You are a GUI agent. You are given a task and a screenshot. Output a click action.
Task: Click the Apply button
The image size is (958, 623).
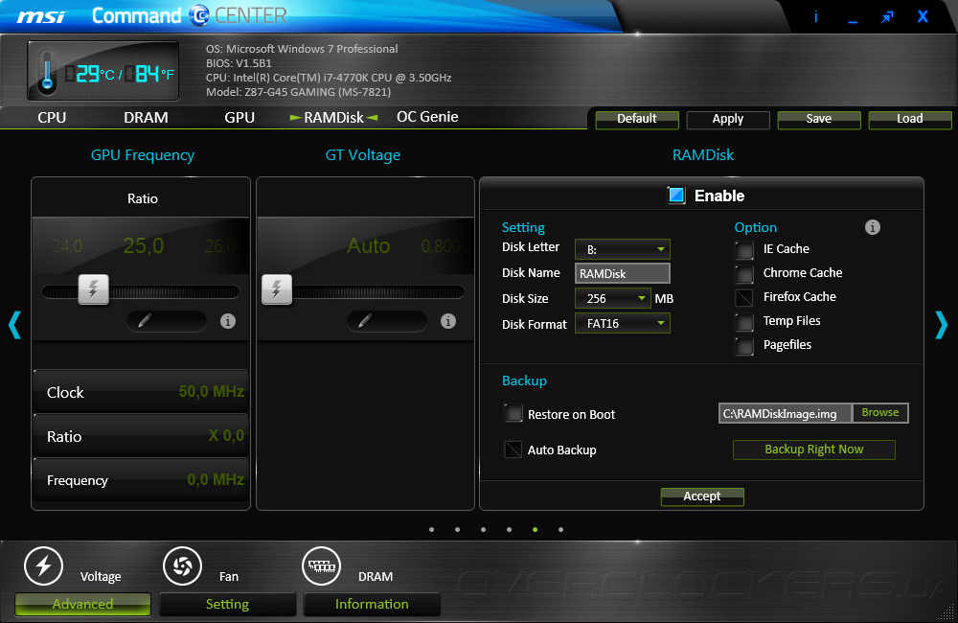coord(728,119)
